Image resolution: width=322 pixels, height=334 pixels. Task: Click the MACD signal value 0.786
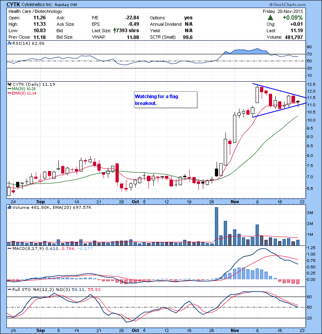coord(68,249)
